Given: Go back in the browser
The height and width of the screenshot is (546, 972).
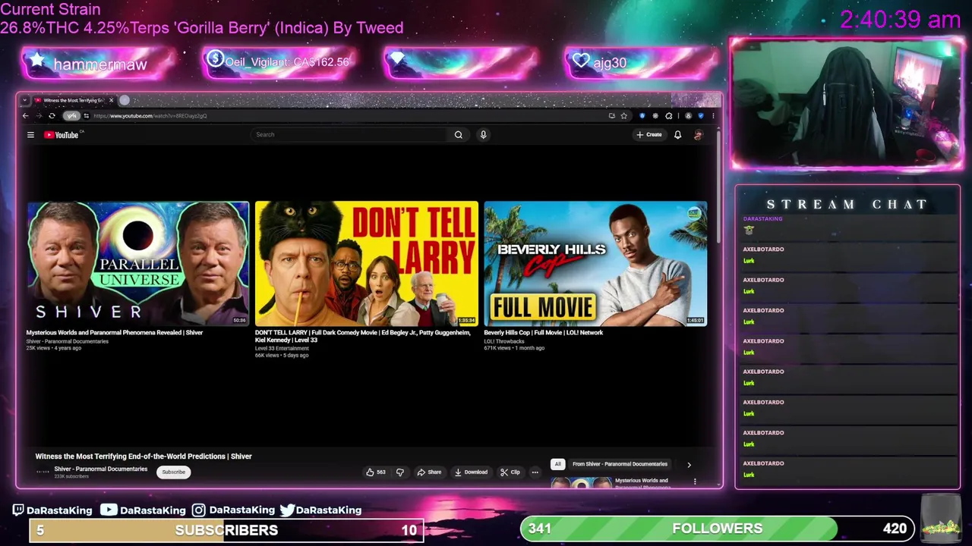Looking at the screenshot, I should click(25, 116).
